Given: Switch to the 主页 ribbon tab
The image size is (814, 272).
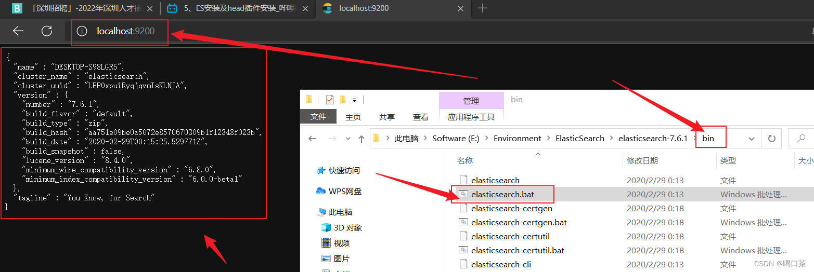Looking at the screenshot, I should 353,117.
